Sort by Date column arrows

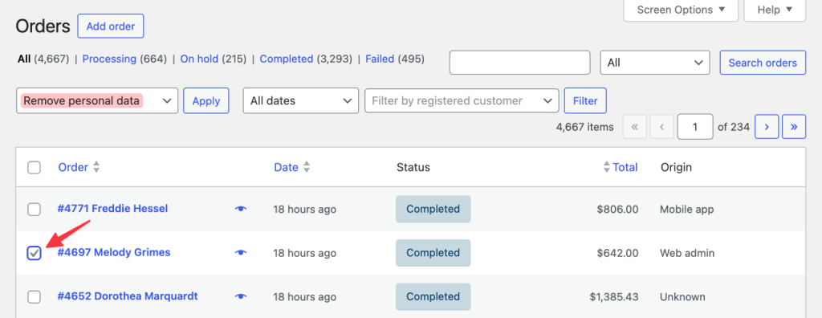pos(307,167)
